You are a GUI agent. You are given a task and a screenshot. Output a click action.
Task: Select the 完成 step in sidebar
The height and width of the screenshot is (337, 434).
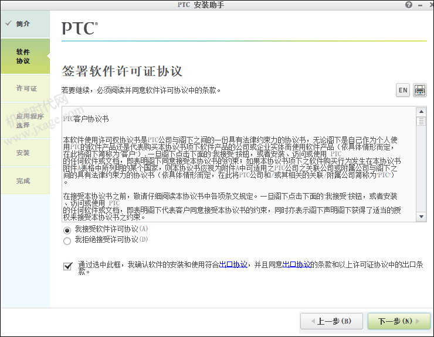tap(25, 181)
